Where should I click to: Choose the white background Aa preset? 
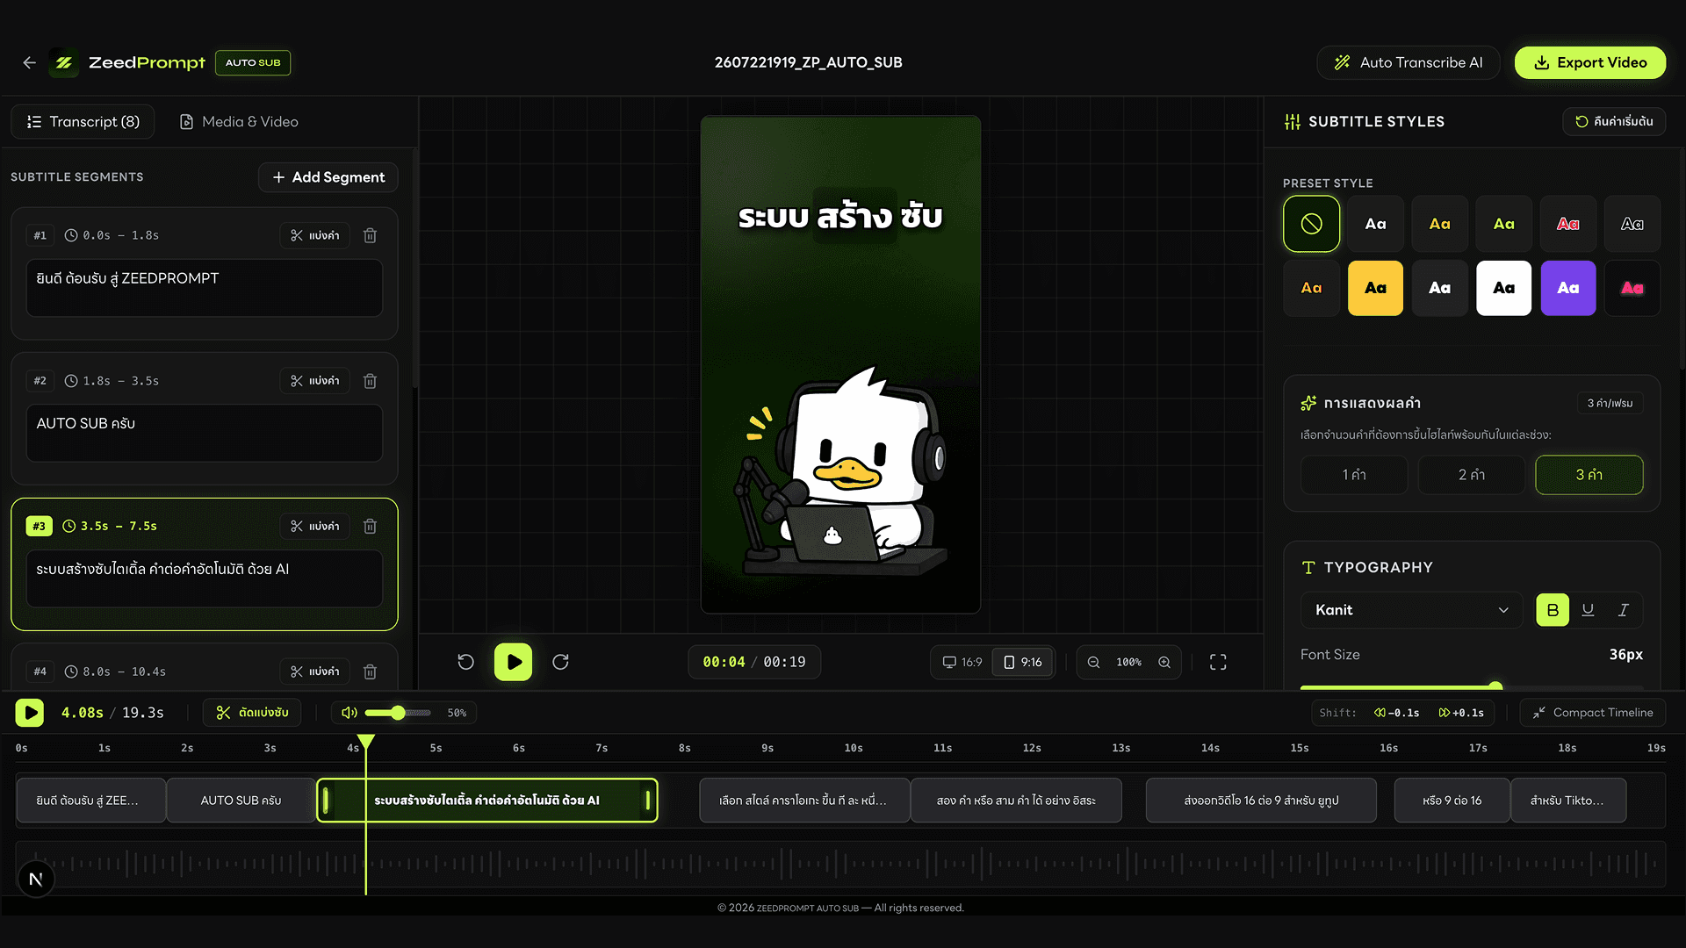[1503, 288]
